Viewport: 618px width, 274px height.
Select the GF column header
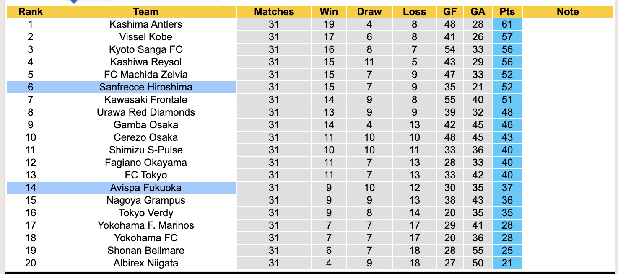[450, 12]
